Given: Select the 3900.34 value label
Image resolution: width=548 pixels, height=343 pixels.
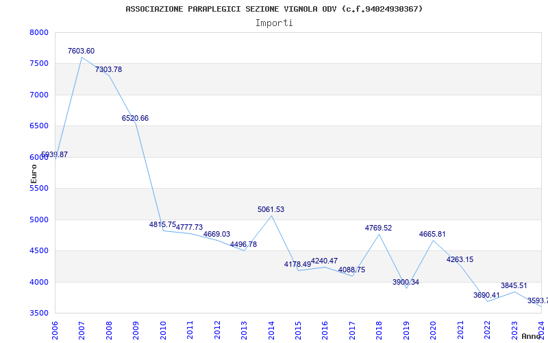Looking at the screenshot, I should [x=406, y=282].
